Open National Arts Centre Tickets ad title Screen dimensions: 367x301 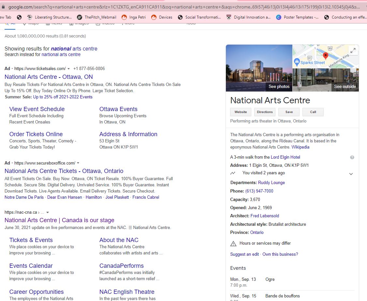[64, 171]
